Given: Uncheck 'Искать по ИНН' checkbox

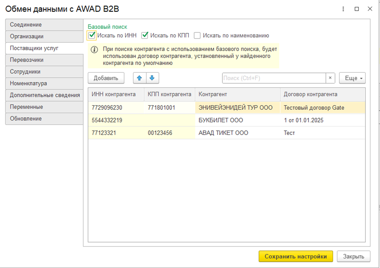Looking at the screenshot, I should click(x=92, y=36).
